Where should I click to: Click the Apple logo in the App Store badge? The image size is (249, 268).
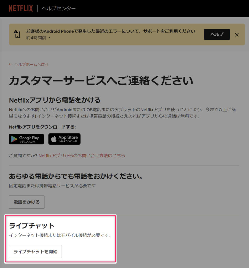tap(54, 139)
